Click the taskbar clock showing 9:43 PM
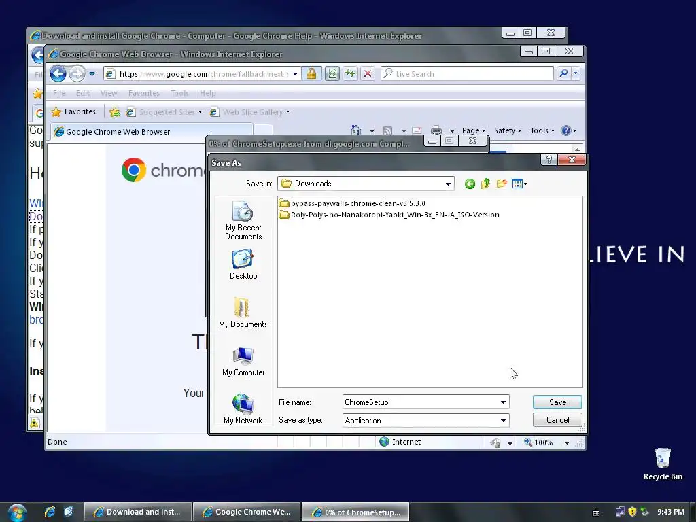Screen dimensions: 696x522 pyautogui.click(x=671, y=512)
